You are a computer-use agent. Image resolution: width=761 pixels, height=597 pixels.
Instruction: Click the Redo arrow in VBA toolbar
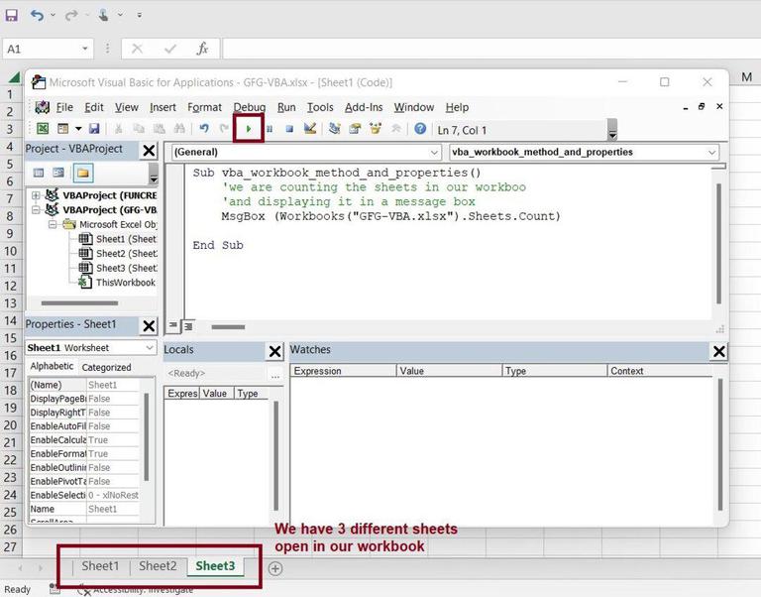point(224,129)
